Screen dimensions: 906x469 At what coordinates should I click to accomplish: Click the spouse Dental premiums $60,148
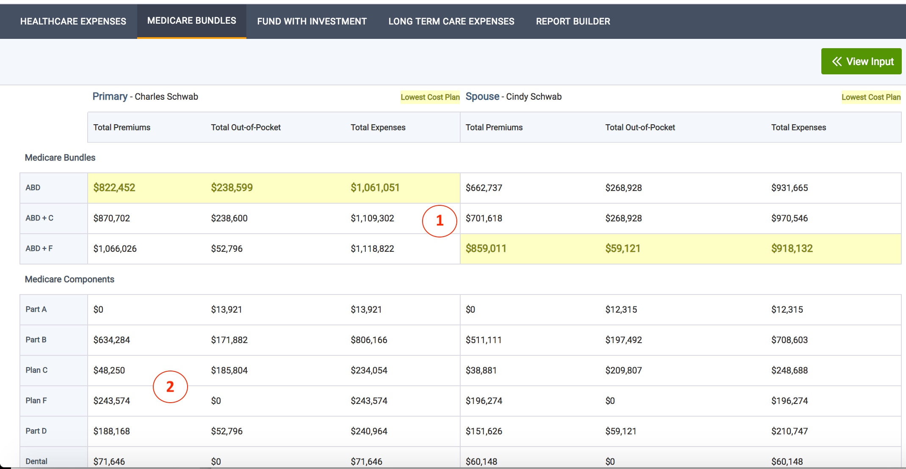coord(482,461)
